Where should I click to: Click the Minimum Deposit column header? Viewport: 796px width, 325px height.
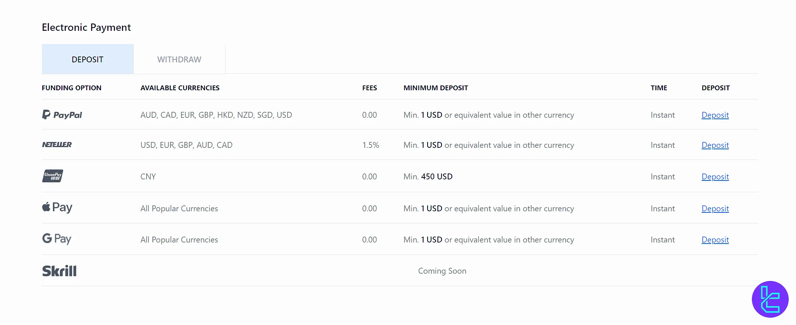[436, 88]
